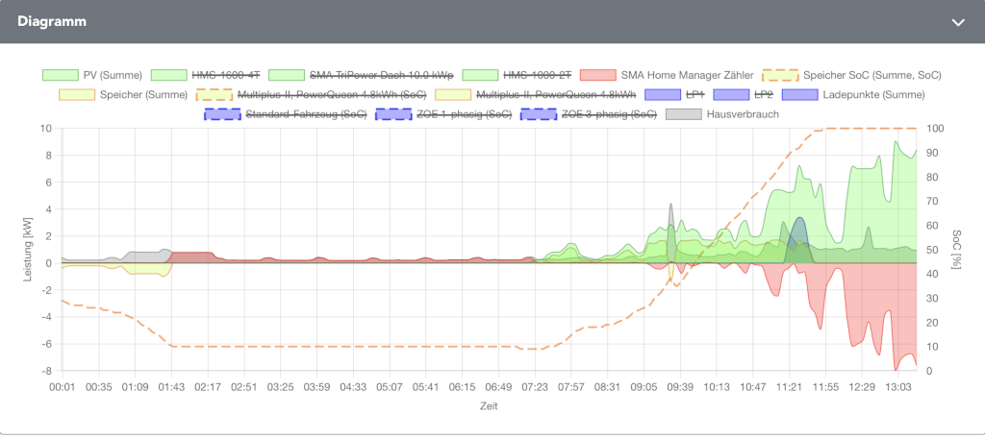The width and height of the screenshot is (985, 439).
Task: Show SMA TriPower Dach 10.0 kWp dataset
Action: [x=361, y=75]
